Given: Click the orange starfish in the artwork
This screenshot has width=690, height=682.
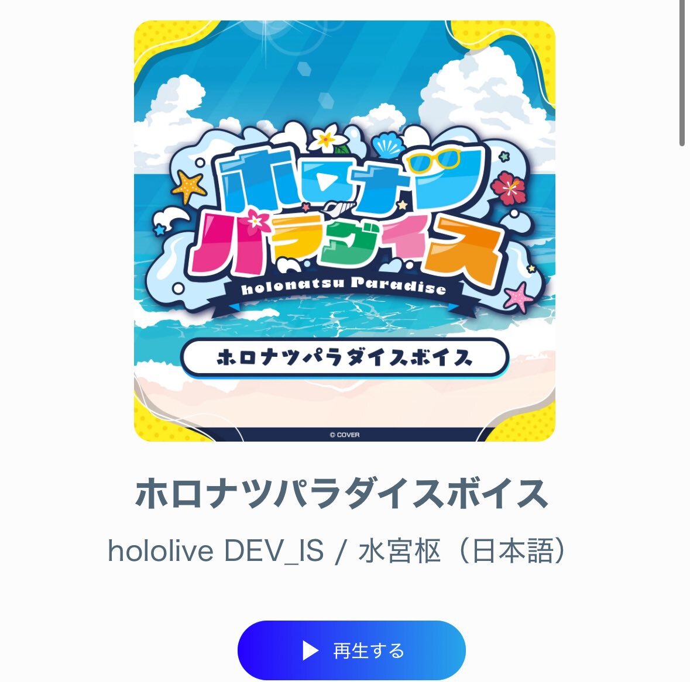Looking at the screenshot, I should pos(189,187).
